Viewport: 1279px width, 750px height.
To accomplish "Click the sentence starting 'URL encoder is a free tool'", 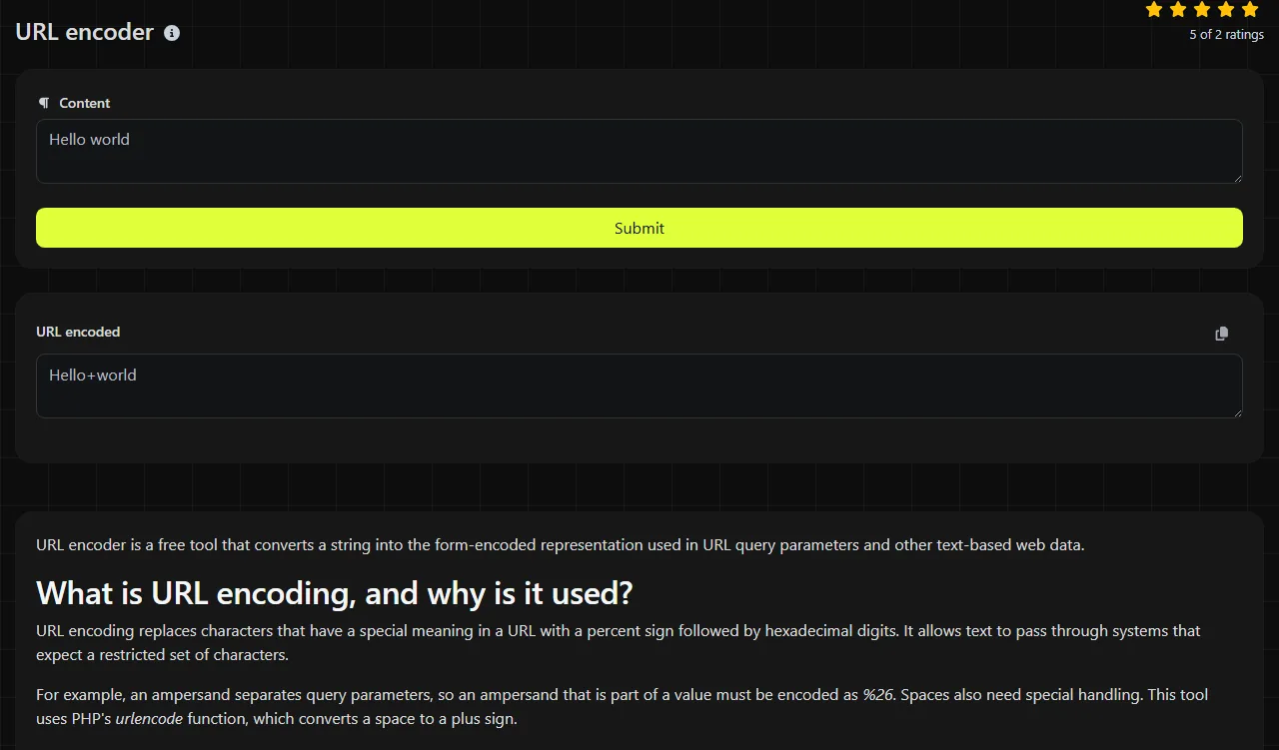I will pos(560,545).
